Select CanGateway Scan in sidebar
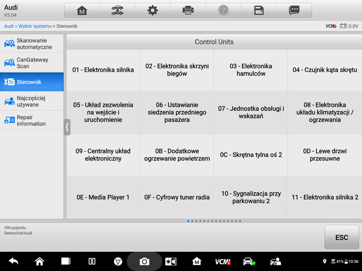 [31, 63]
